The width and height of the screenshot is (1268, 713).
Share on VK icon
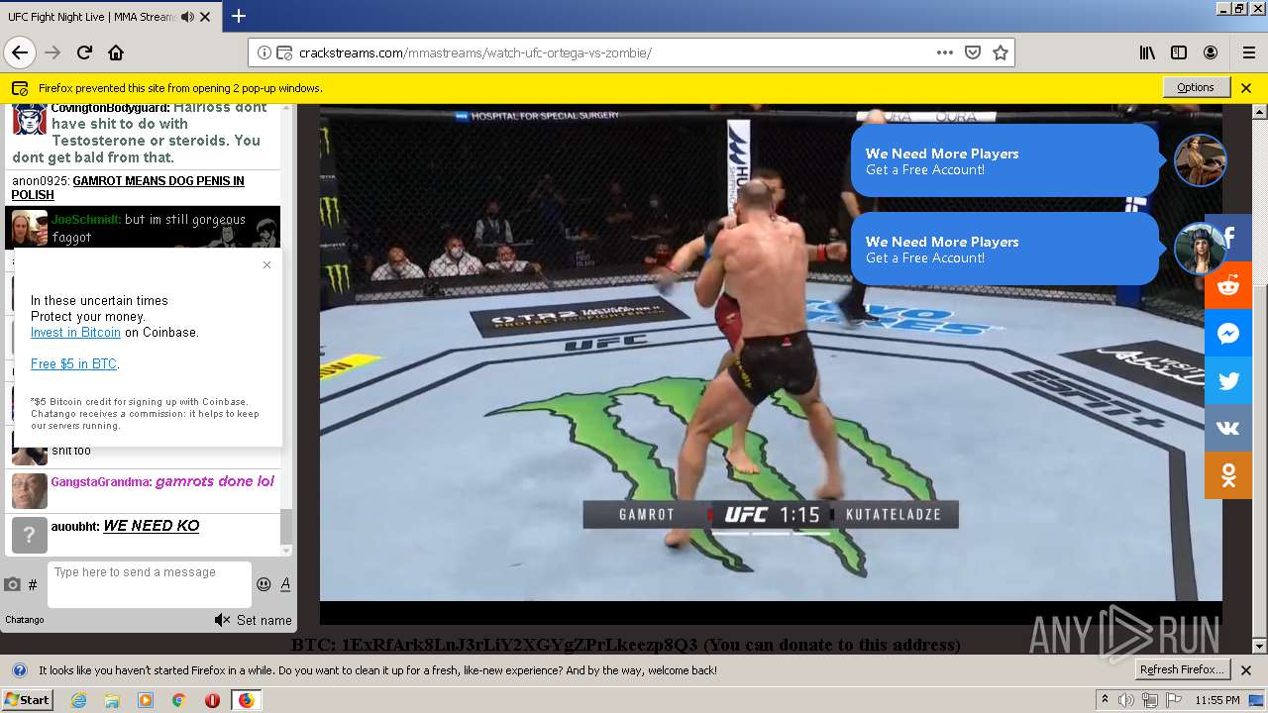click(1228, 428)
